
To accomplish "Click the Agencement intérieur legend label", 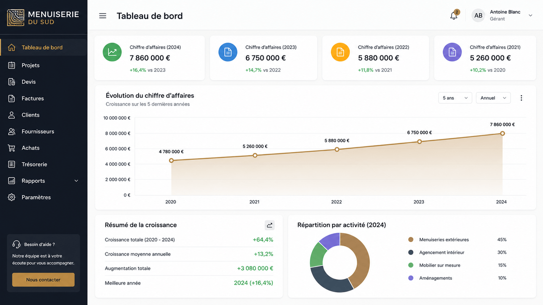I will (442, 252).
